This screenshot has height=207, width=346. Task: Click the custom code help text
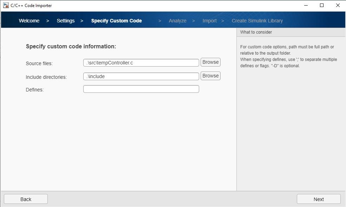point(288,56)
